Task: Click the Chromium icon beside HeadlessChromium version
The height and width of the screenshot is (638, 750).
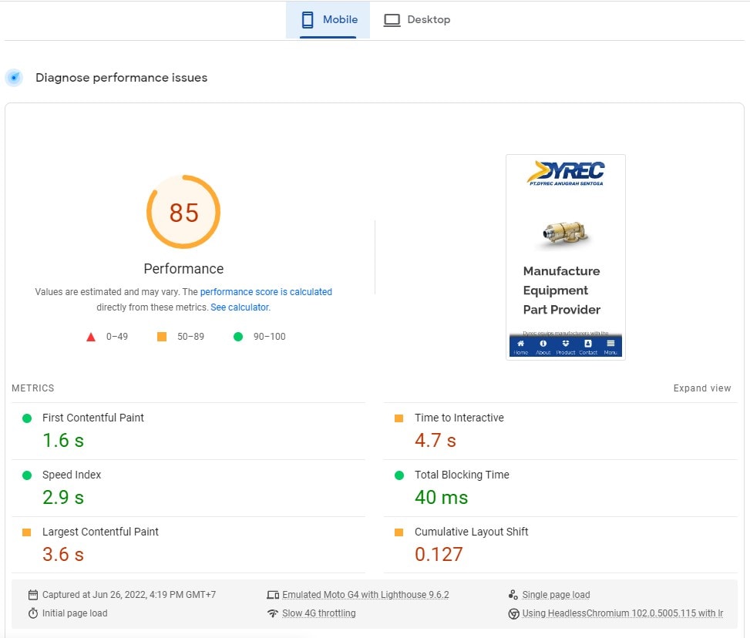Action: (x=513, y=613)
